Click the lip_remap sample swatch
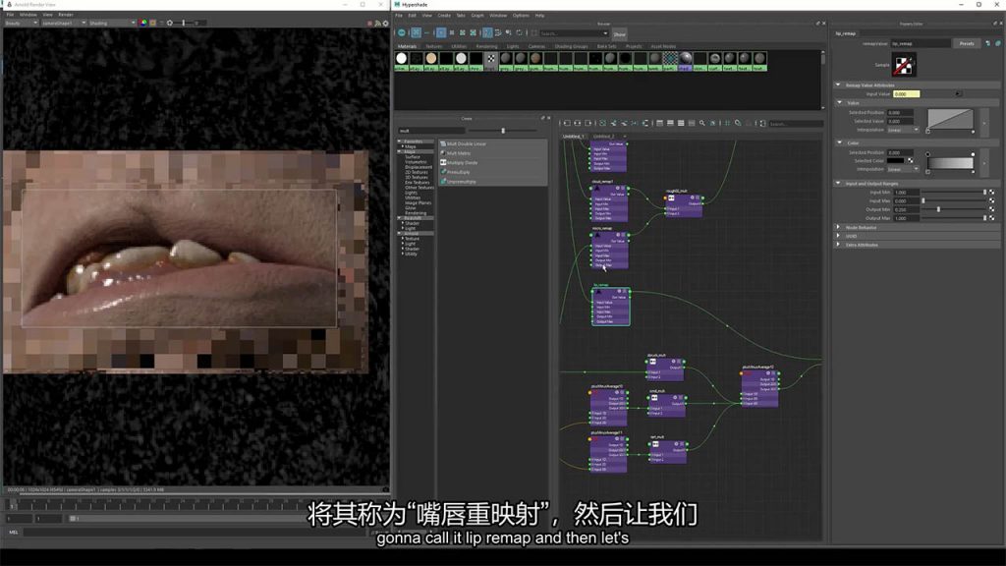The image size is (1006, 566). [x=904, y=65]
